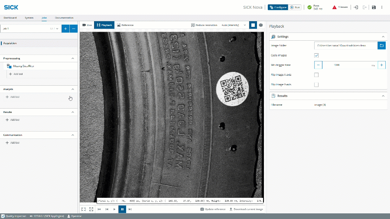This screenshot has height=219, width=390.
Task: Toggle the Cycle images checkbox
Action: 316,55
